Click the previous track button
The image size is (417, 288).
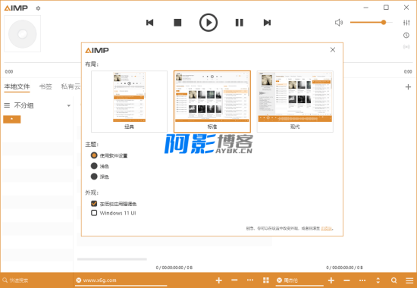[x=150, y=23]
